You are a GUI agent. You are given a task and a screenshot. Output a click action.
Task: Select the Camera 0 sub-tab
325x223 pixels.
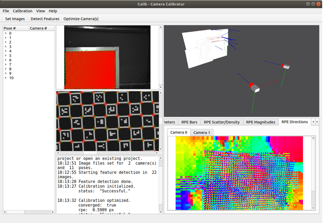click(179, 132)
